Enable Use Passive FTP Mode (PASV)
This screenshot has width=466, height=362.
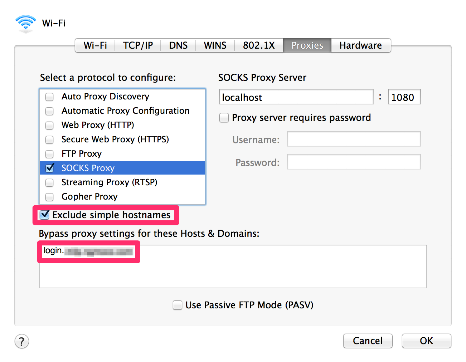tap(178, 305)
